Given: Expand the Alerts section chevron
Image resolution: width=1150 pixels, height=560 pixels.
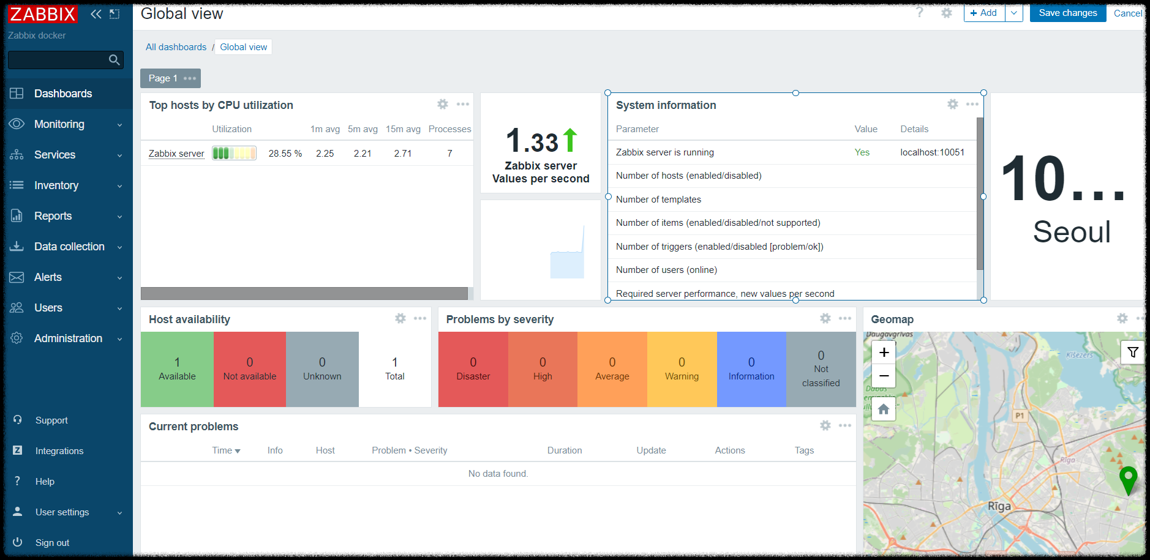Looking at the screenshot, I should point(120,278).
